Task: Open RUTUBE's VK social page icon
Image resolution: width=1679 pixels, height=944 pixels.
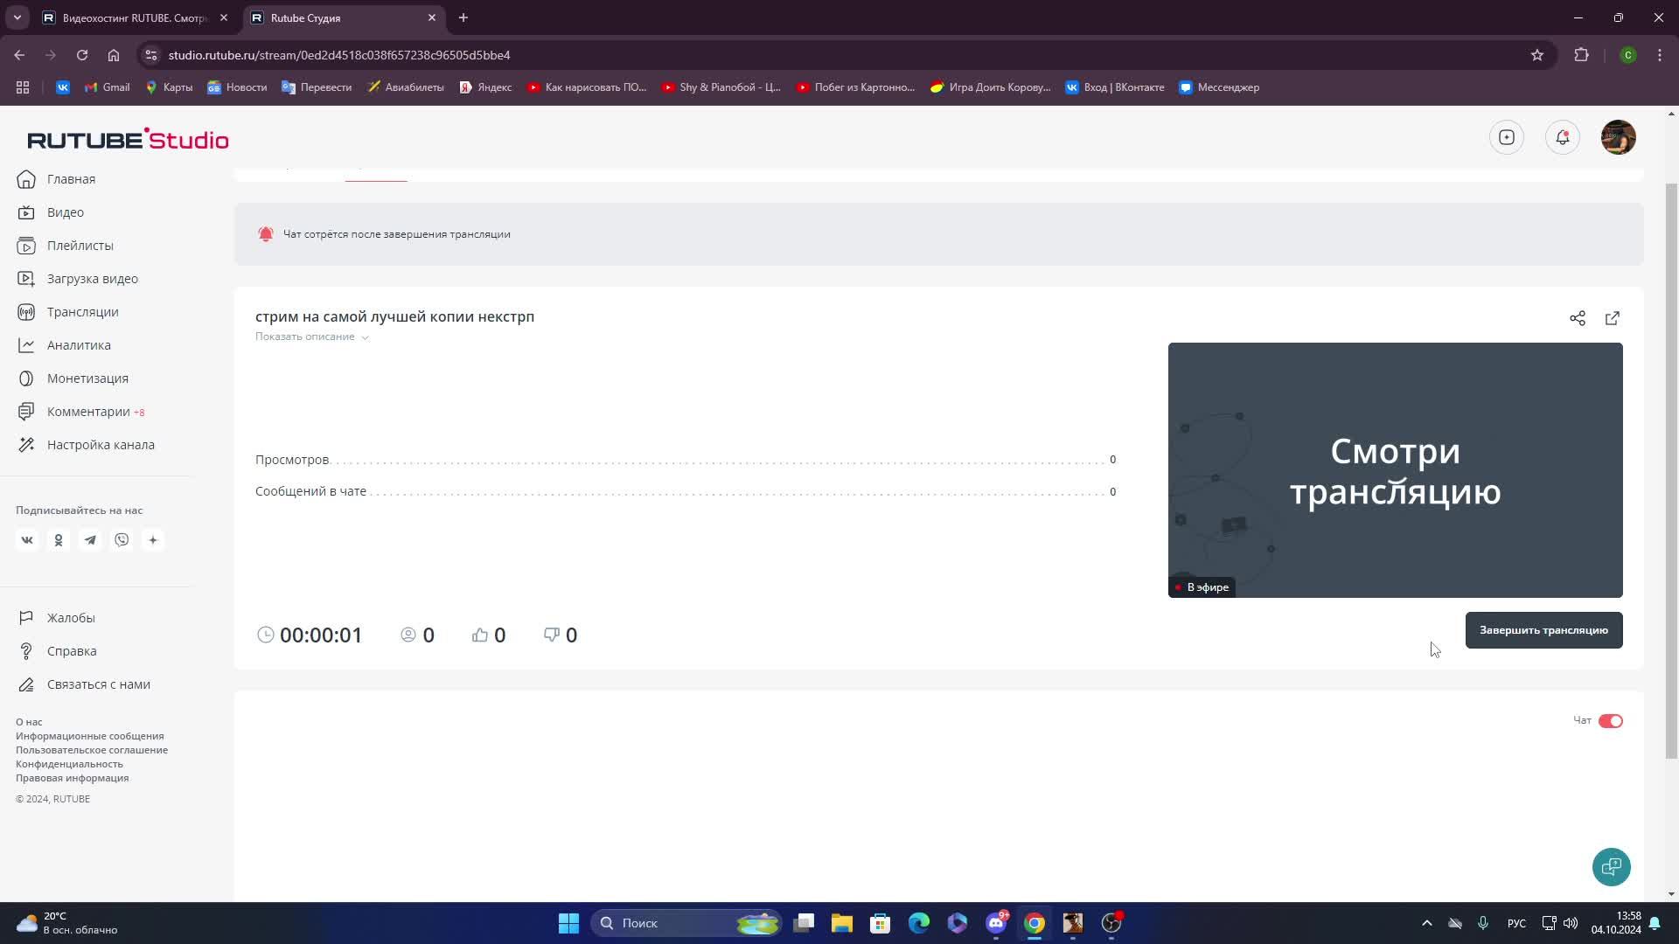Action: tap(27, 540)
